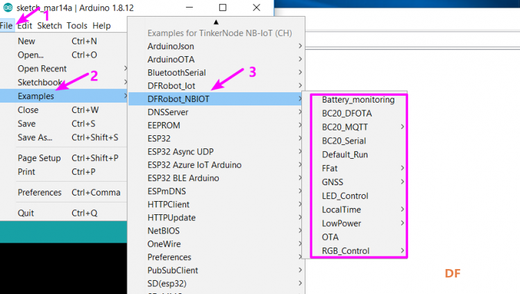Expand the Sketchbook submenu
Viewport: 520px width, 294px height.
click(64, 82)
